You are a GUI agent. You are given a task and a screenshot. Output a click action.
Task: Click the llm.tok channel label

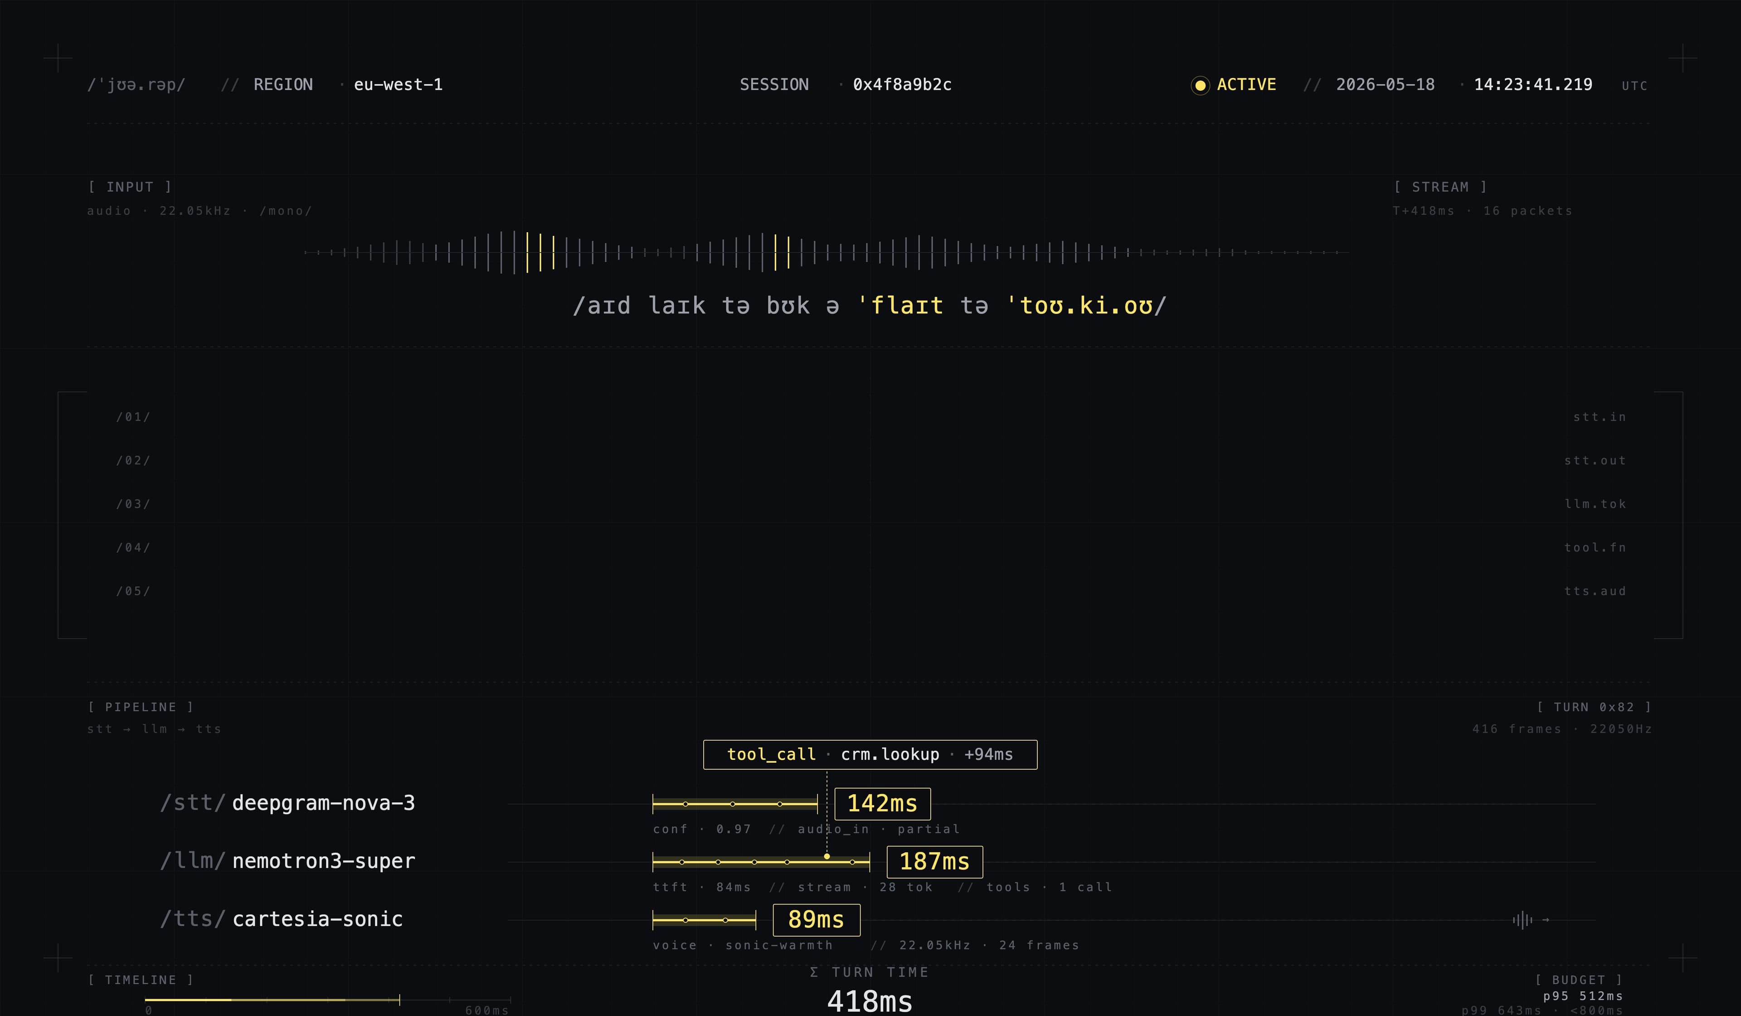[x=1595, y=504]
